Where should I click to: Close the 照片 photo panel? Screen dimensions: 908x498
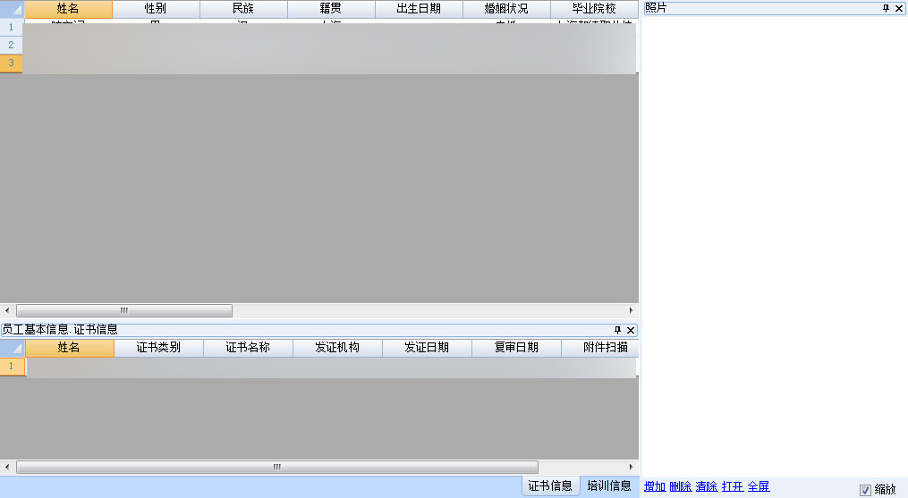(x=899, y=8)
